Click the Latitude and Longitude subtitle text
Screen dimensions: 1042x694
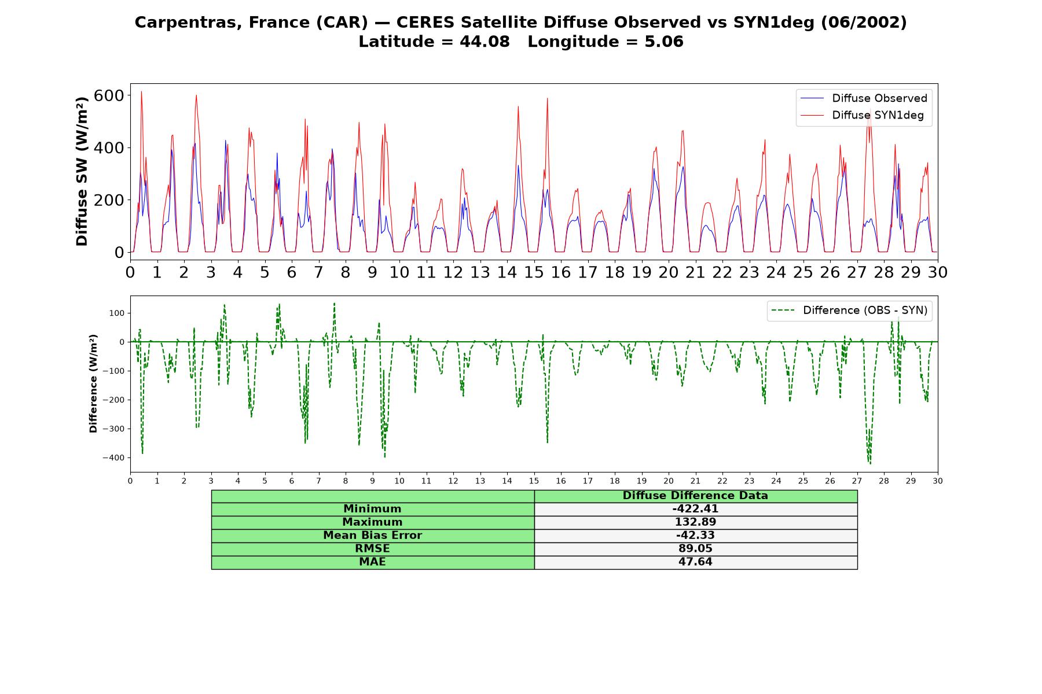[520, 42]
